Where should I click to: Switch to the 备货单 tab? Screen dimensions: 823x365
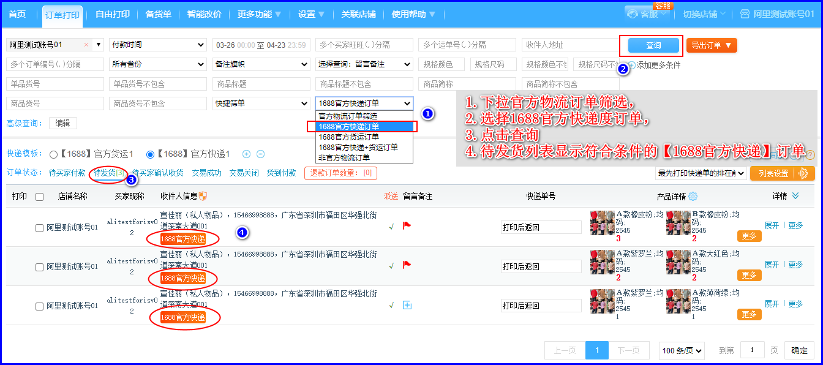pos(159,14)
